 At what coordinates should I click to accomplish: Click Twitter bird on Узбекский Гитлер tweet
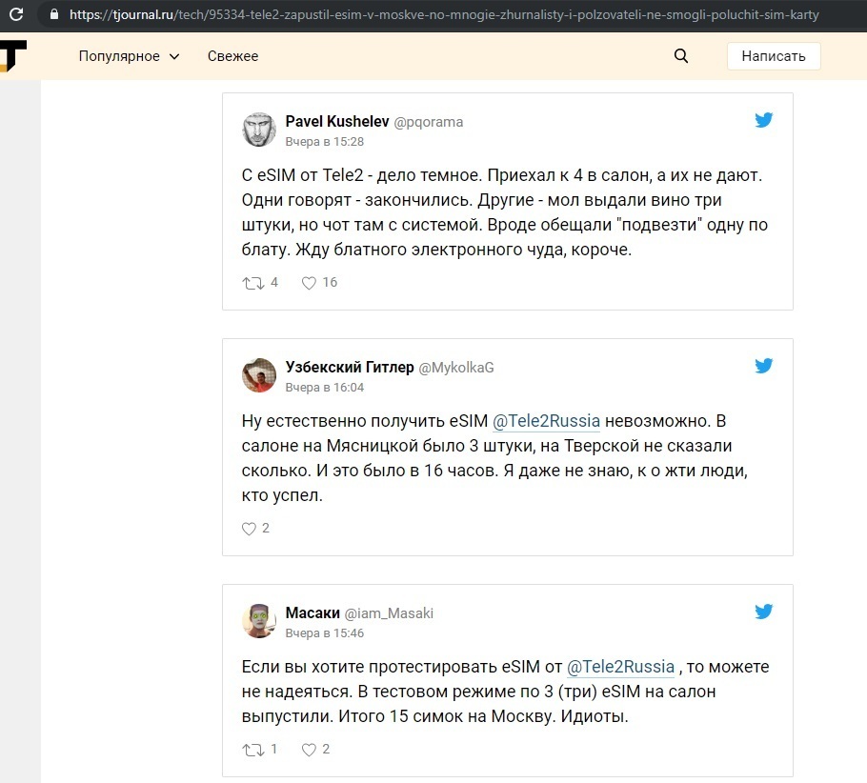click(764, 366)
